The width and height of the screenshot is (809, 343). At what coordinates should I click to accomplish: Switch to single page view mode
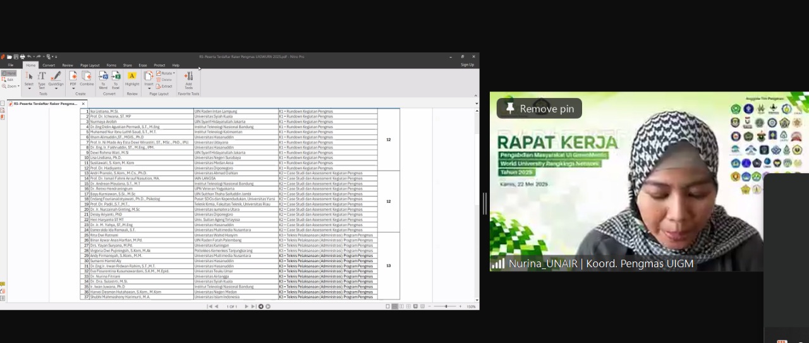pos(388,306)
